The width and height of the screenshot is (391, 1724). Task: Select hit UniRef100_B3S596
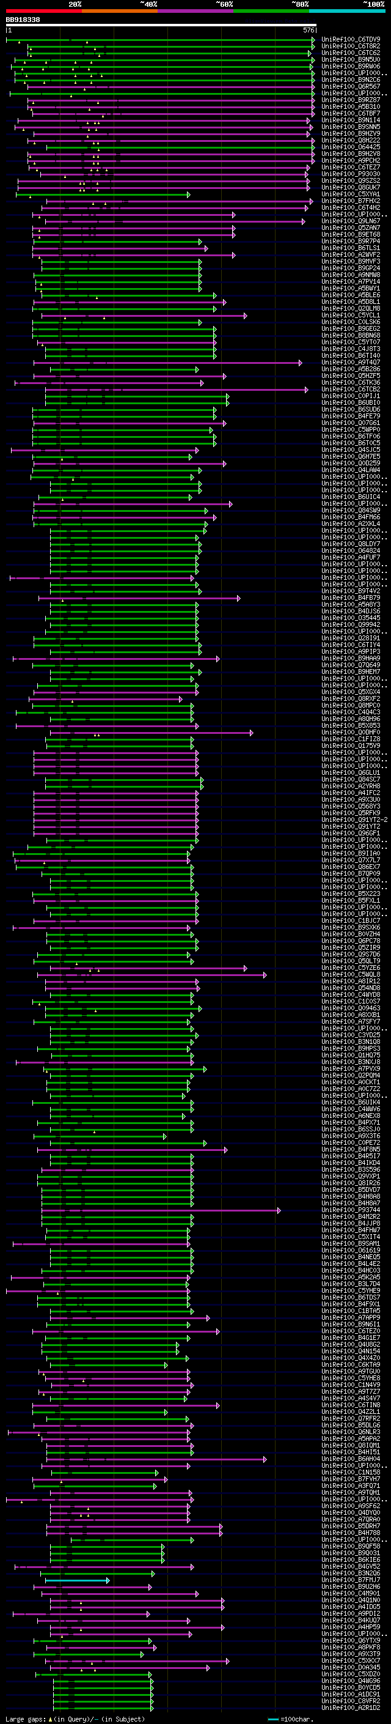pos(351,1169)
